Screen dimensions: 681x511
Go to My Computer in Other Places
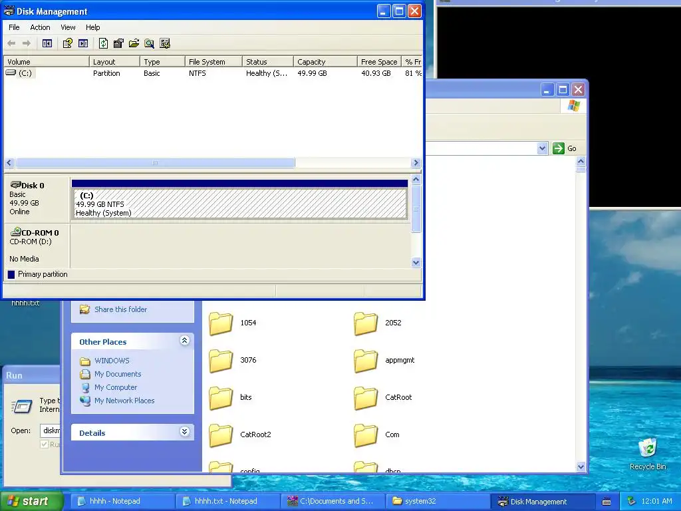pyautogui.click(x=116, y=388)
